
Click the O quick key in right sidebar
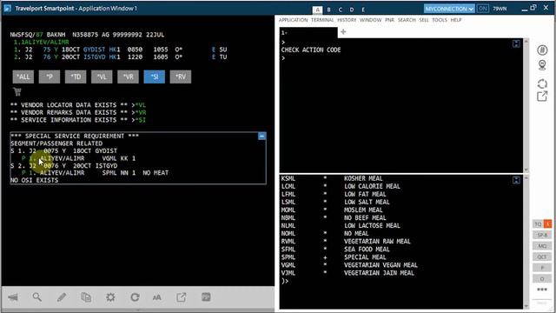tap(542, 278)
